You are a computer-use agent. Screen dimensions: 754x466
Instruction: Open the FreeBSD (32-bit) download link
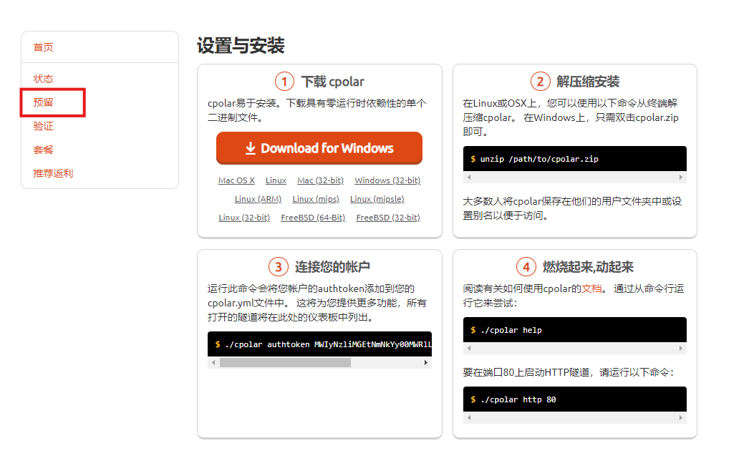388,218
